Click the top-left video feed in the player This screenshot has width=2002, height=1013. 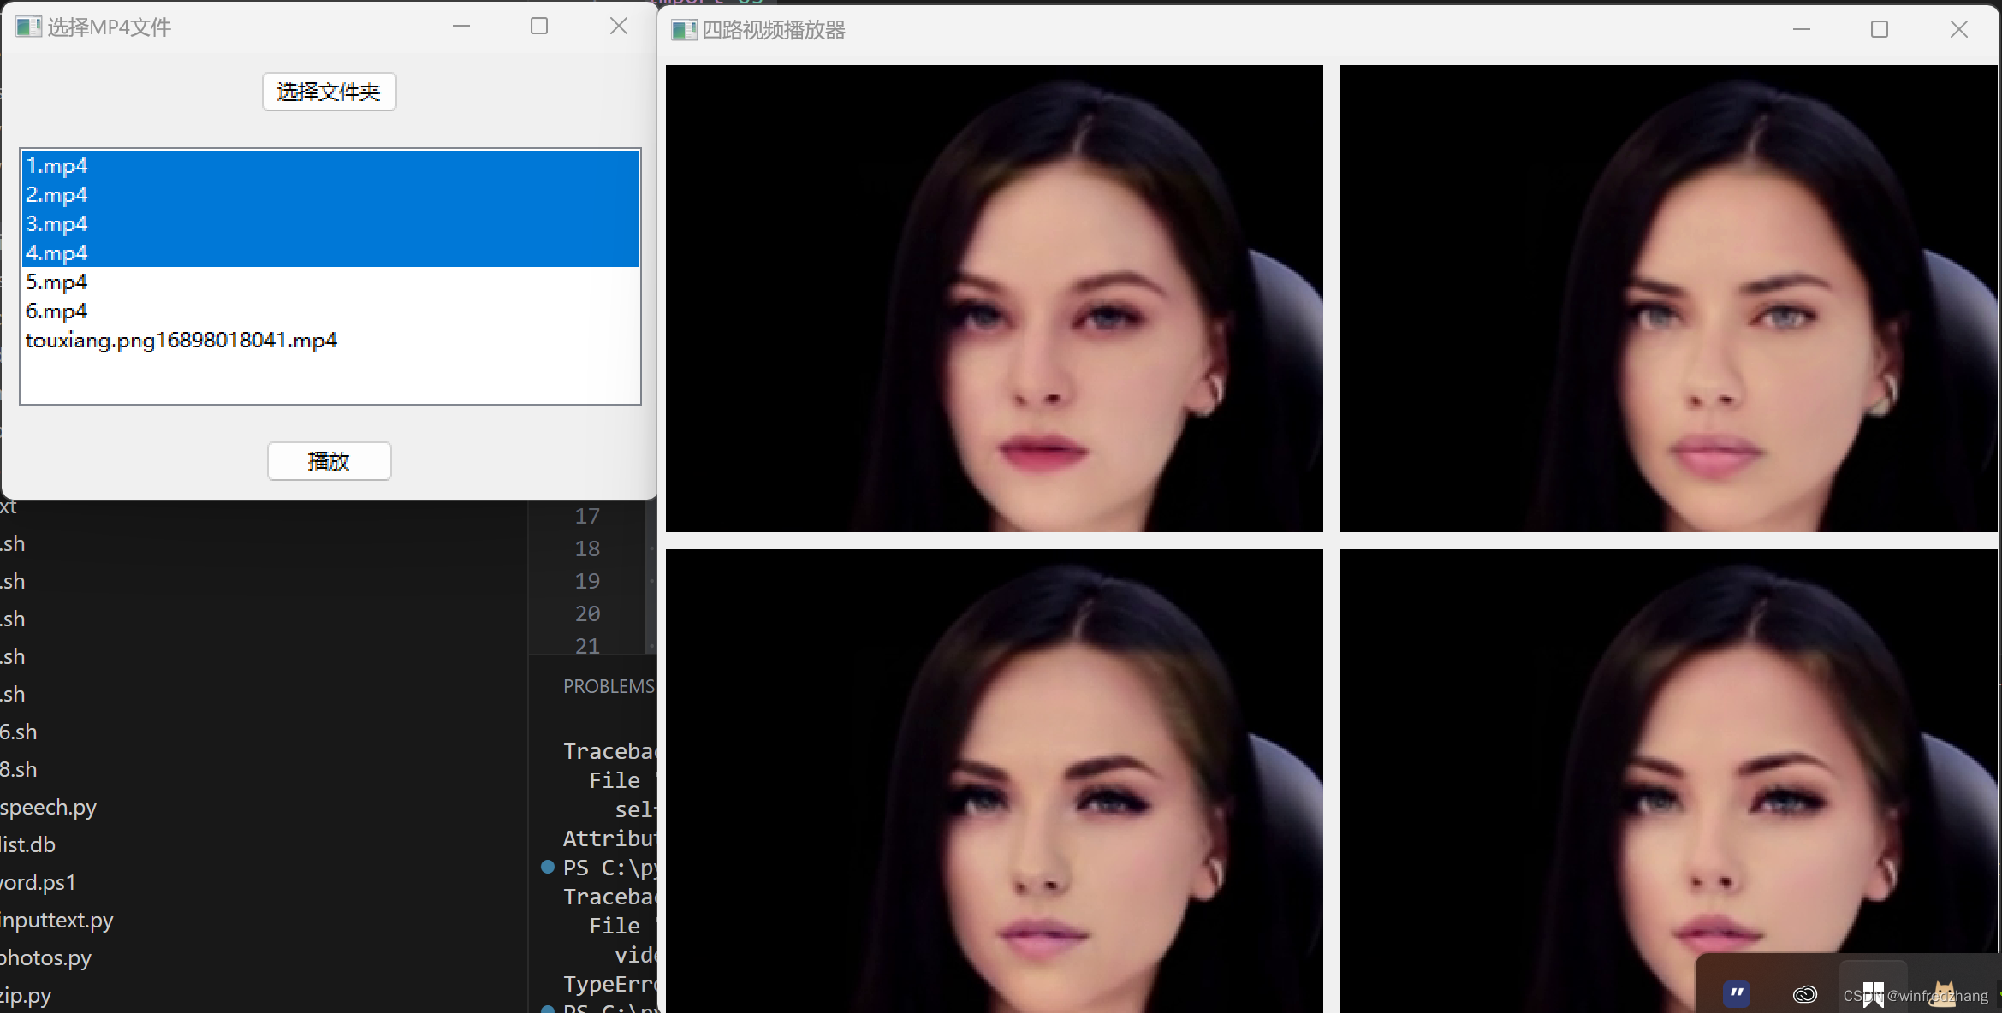995,299
